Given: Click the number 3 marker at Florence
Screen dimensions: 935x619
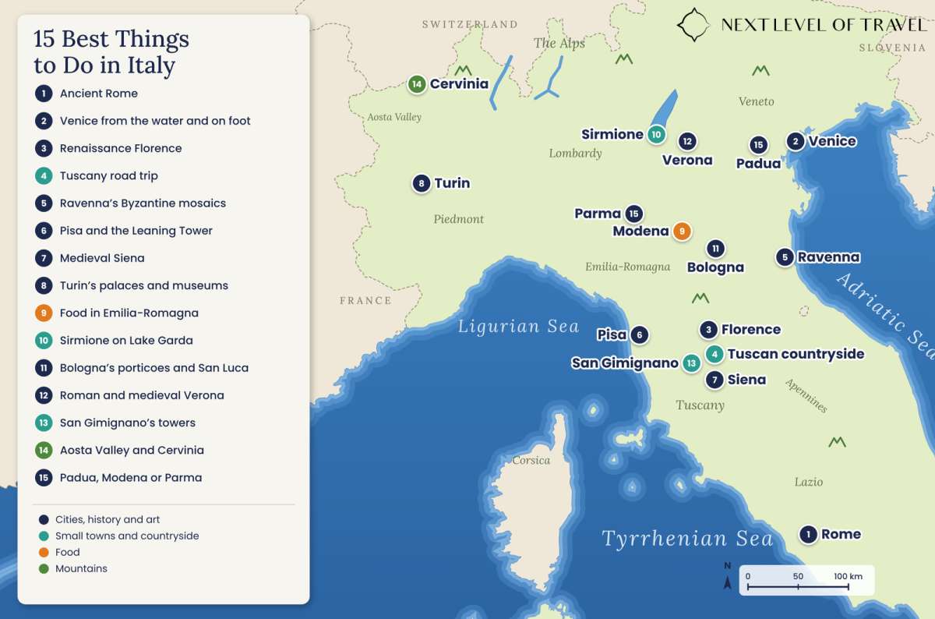Looking at the screenshot, I should click(x=708, y=330).
